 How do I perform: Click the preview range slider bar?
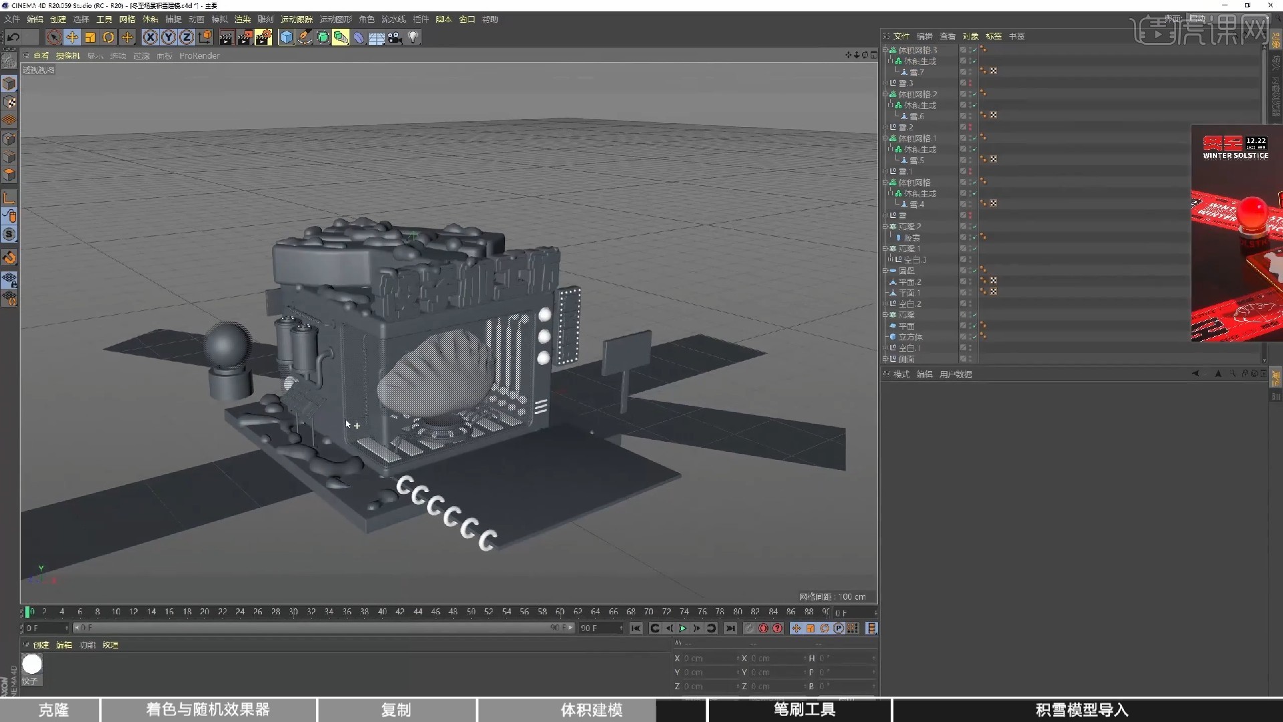coord(323,628)
